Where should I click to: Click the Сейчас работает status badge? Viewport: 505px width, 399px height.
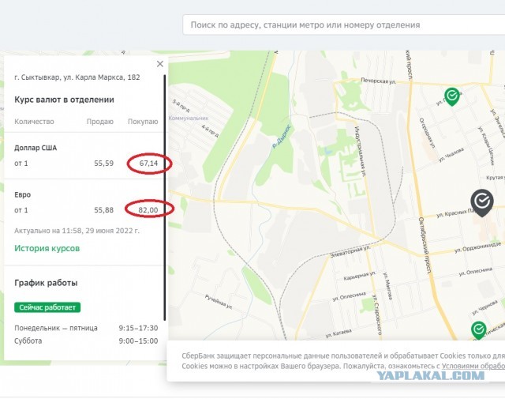click(x=47, y=307)
